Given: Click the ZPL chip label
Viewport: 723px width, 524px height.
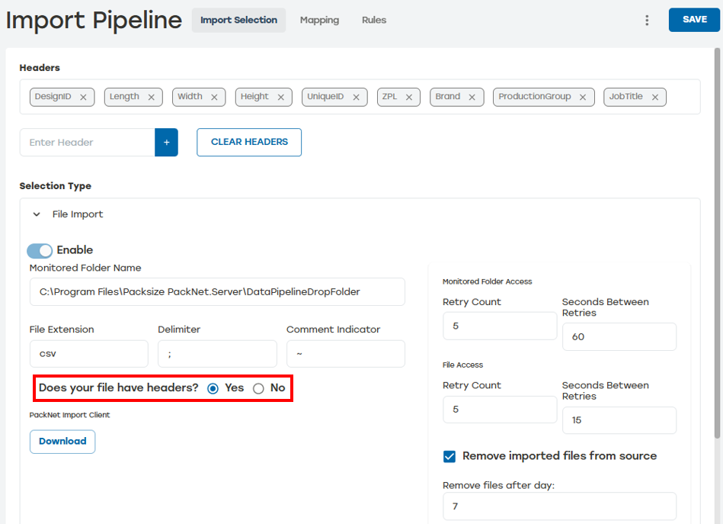Looking at the screenshot, I should [389, 97].
